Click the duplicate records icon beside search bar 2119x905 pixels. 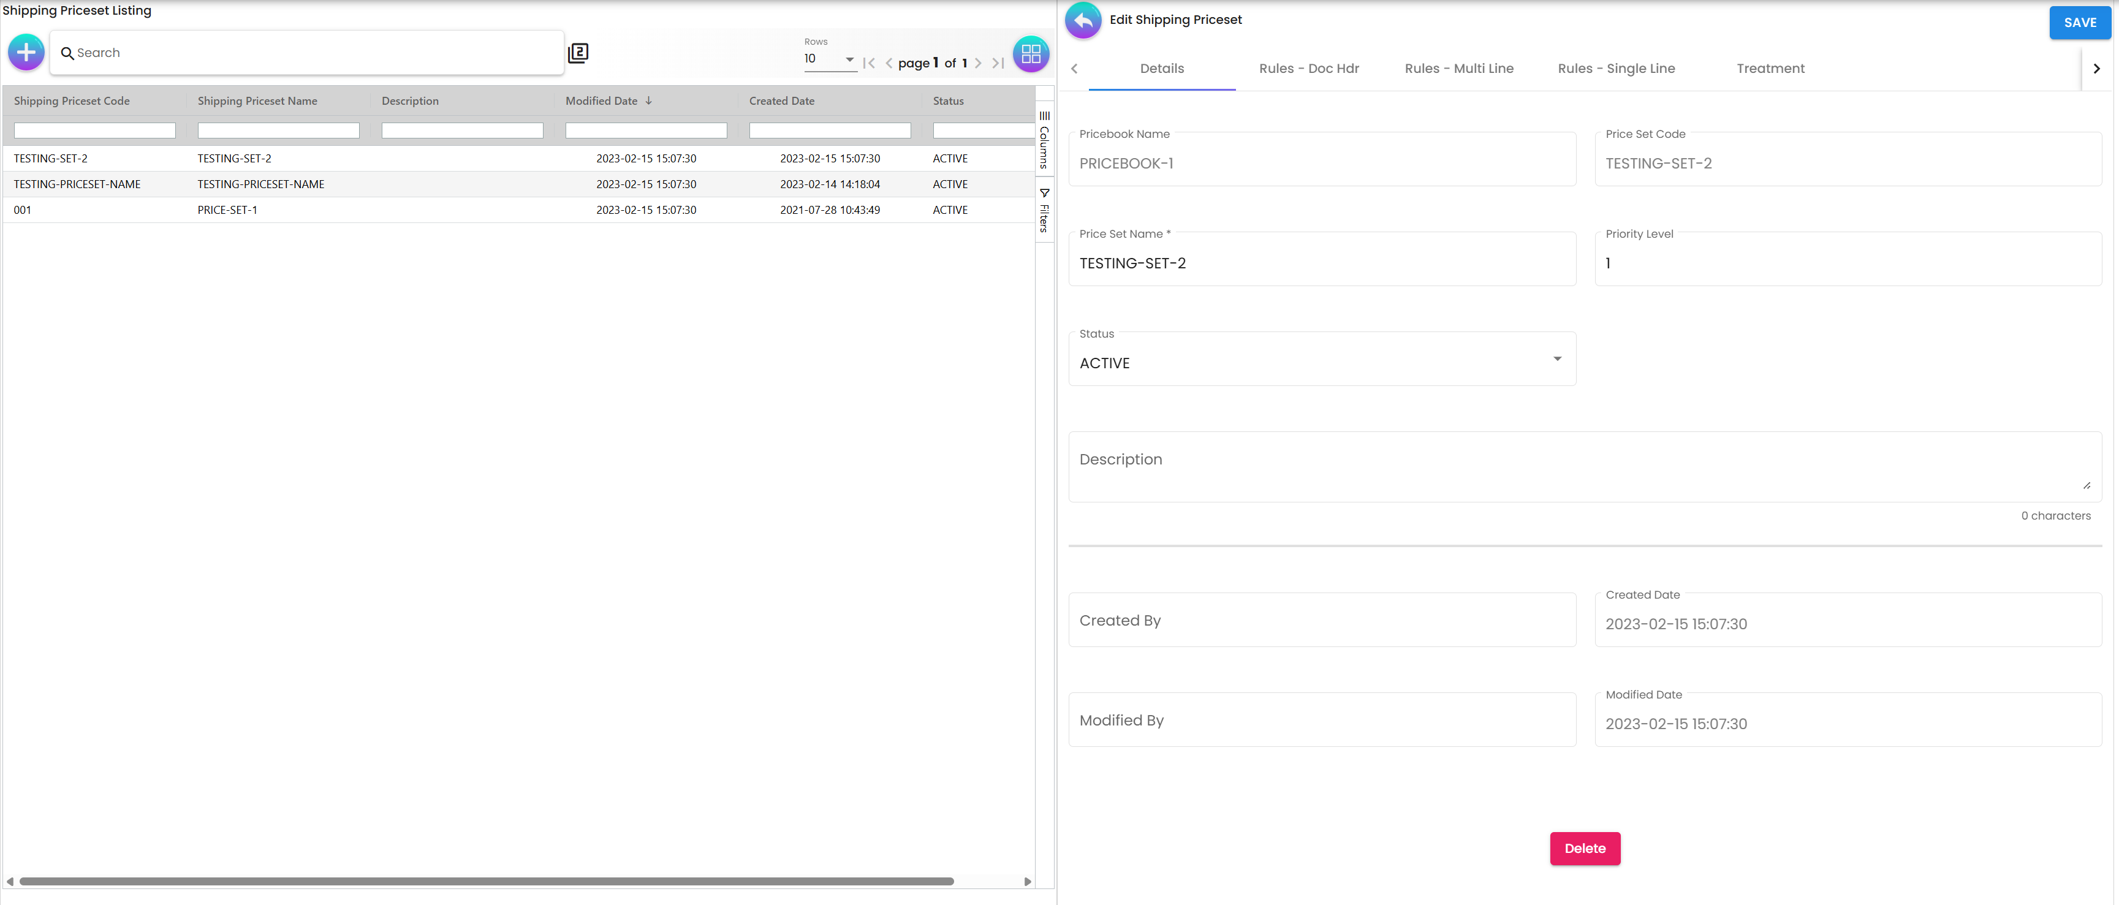coord(578,52)
